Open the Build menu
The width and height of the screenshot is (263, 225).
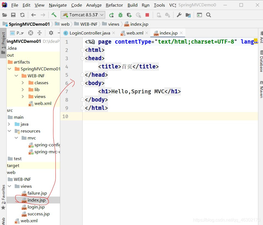coord(132,5)
